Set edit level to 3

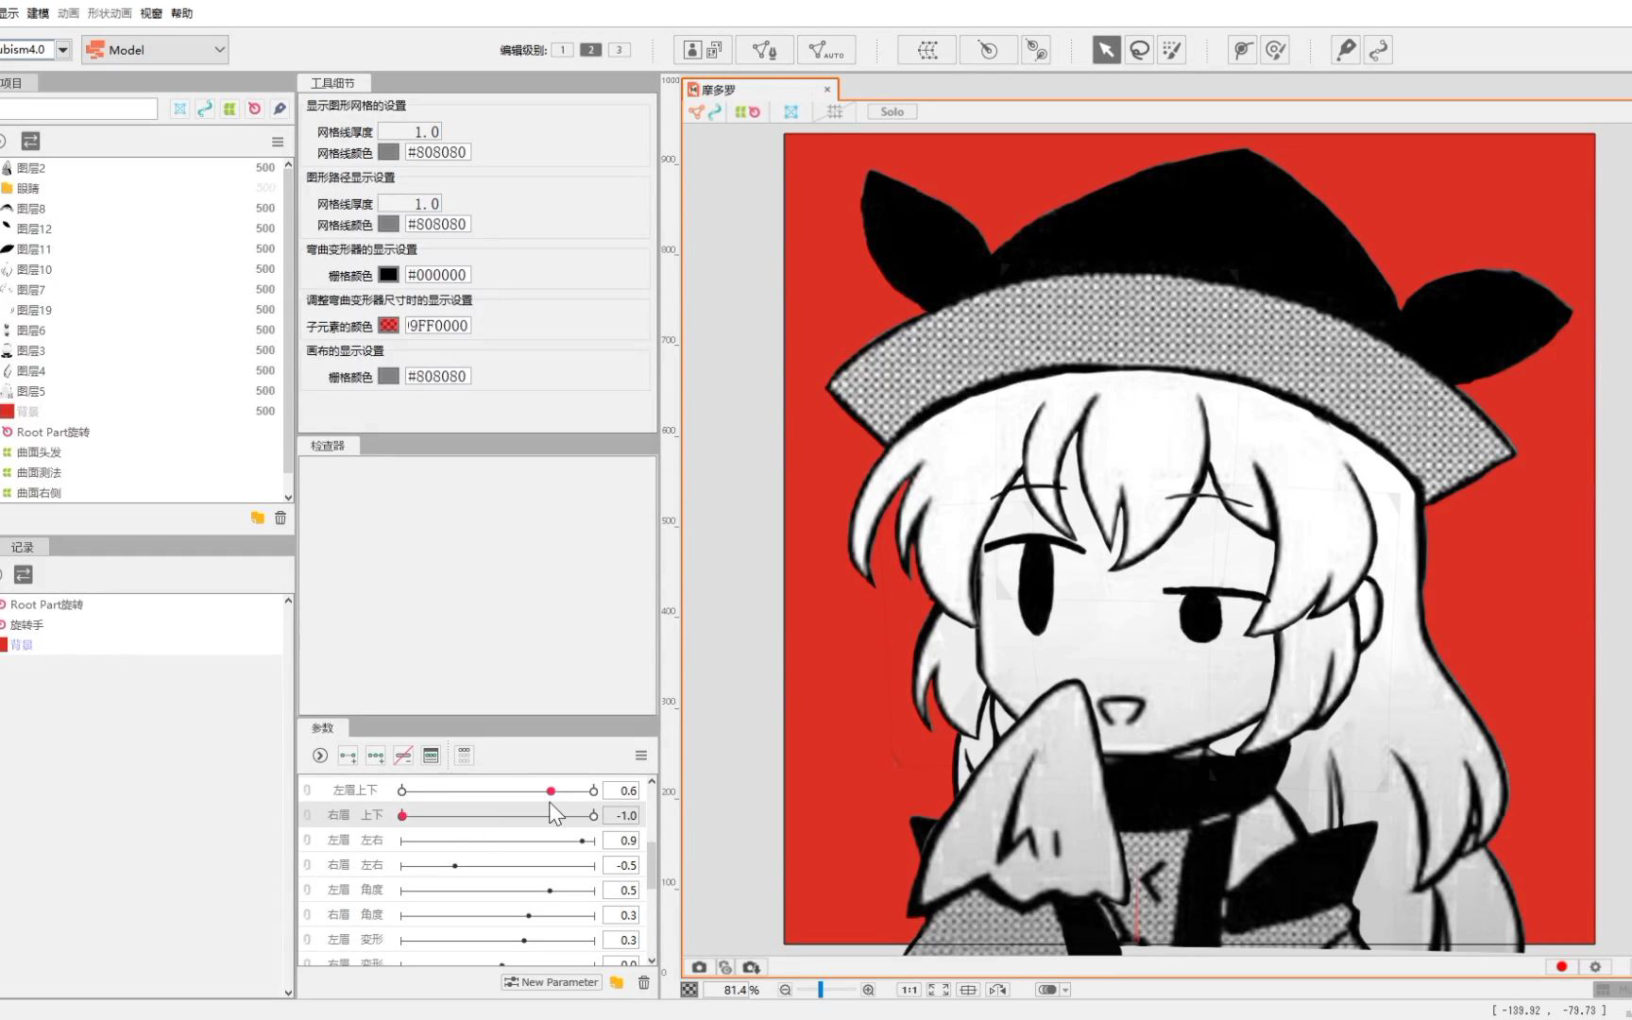point(619,50)
